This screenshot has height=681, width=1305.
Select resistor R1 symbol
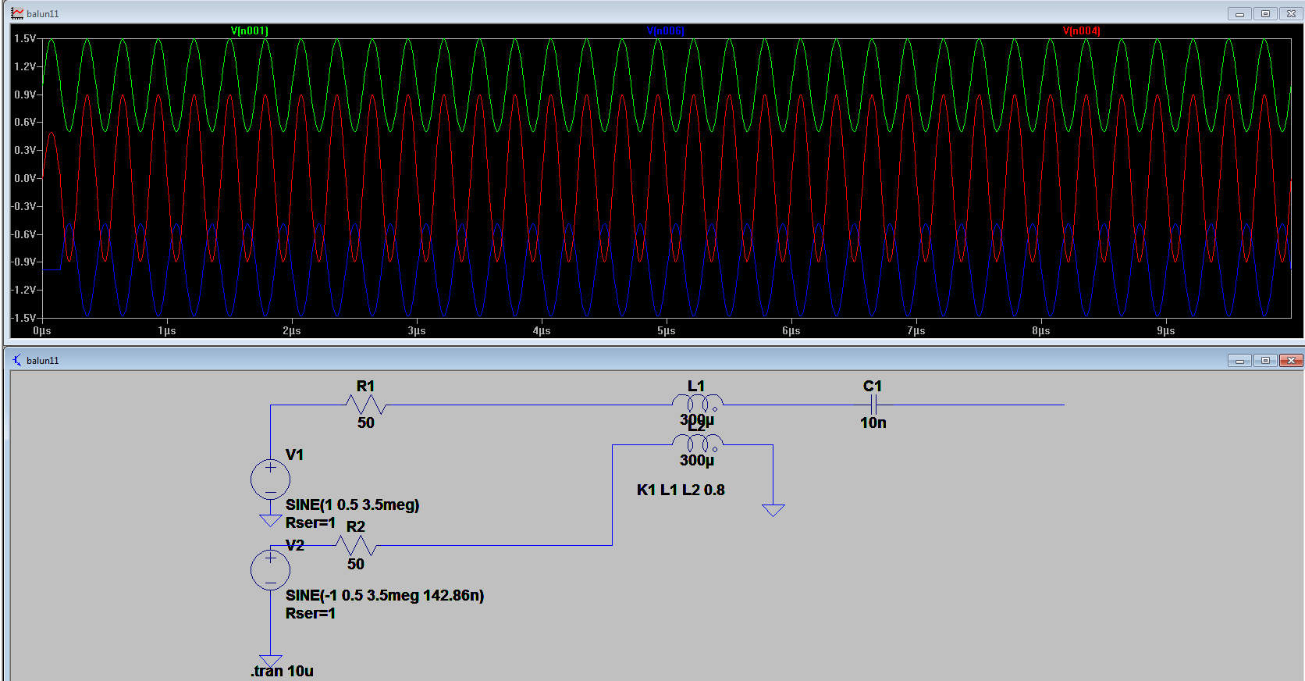click(366, 405)
